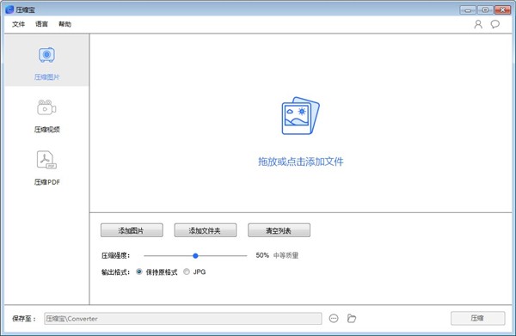Open the 帮助 menu
The height and width of the screenshot is (336, 516).
[x=64, y=24]
